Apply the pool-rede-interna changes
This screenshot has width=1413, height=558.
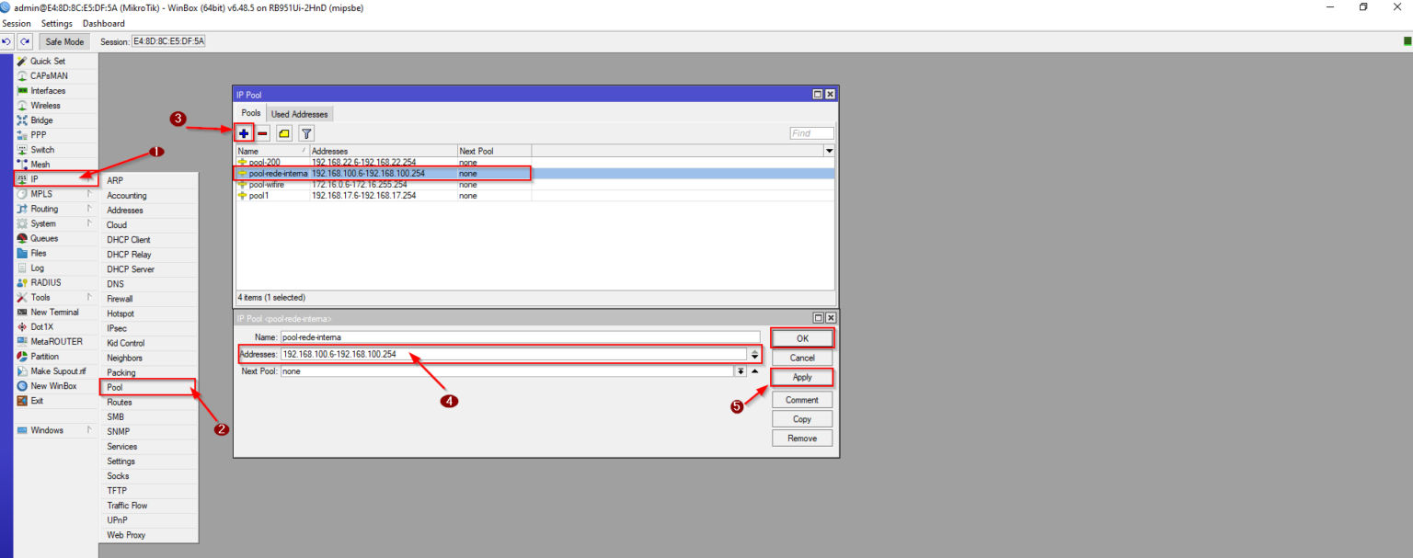[801, 377]
